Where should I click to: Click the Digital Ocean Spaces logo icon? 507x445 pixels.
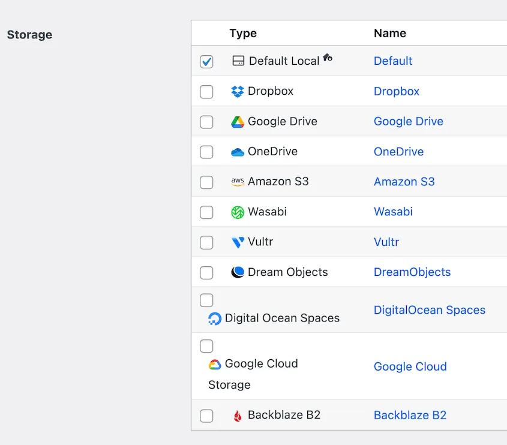pyautogui.click(x=215, y=318)
